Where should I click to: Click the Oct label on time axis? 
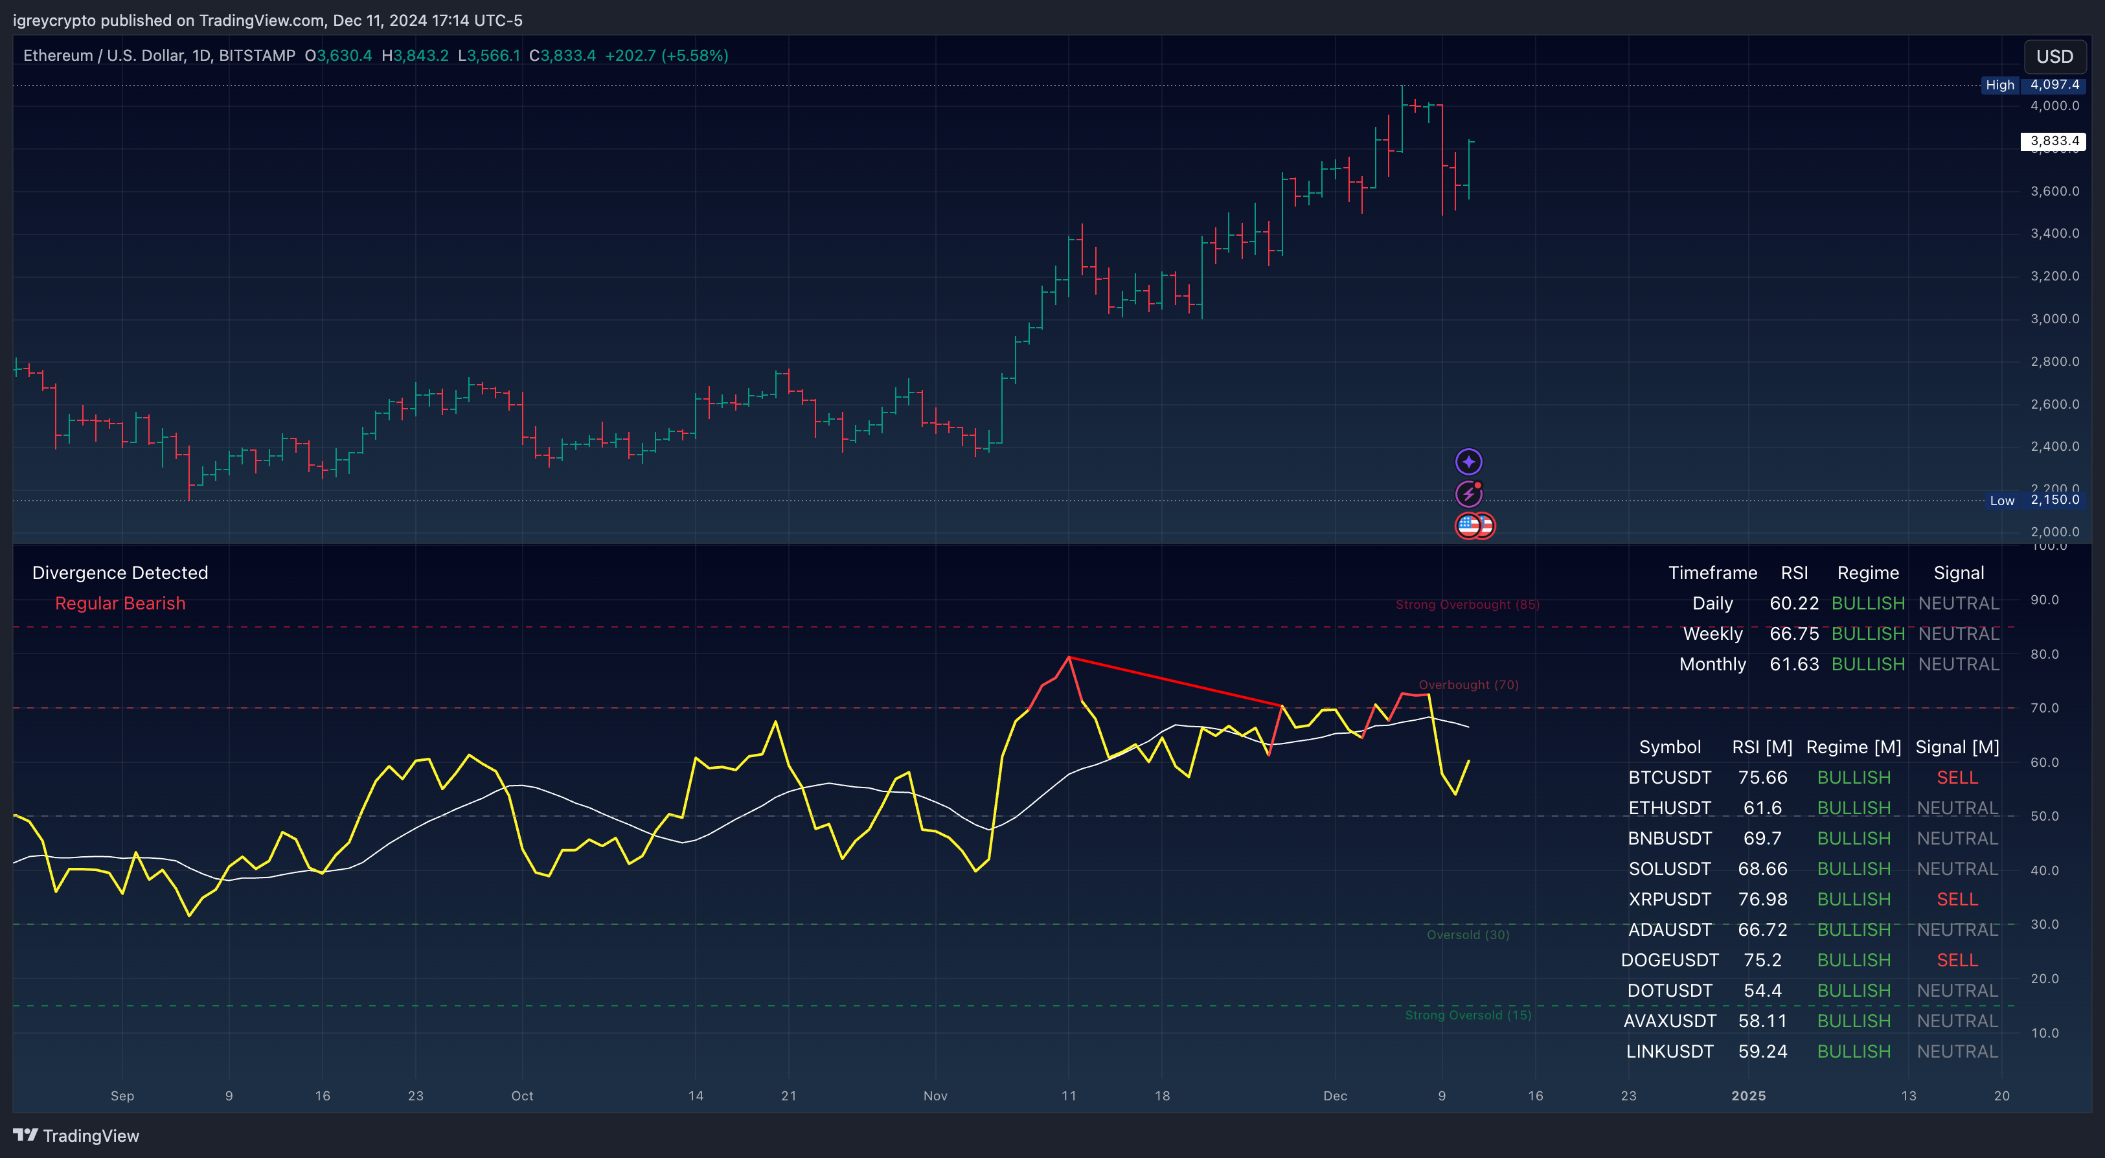click(522, 1096)
